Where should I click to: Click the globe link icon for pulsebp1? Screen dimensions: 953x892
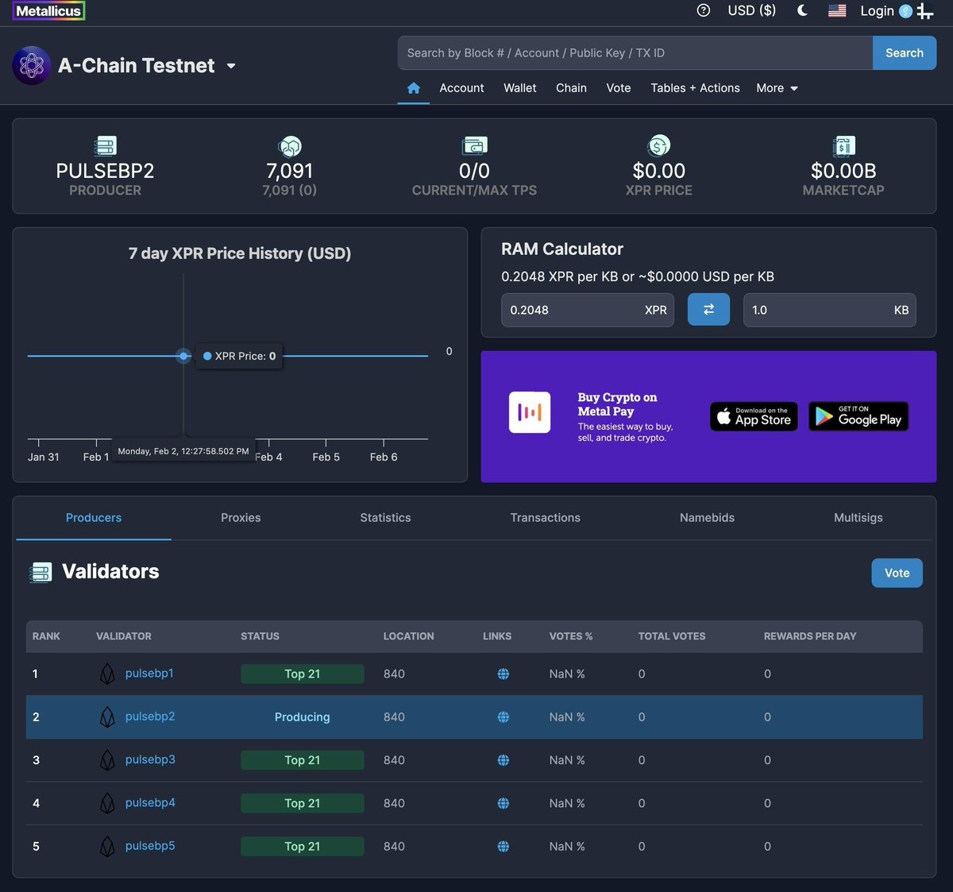[x=503, y=673]
